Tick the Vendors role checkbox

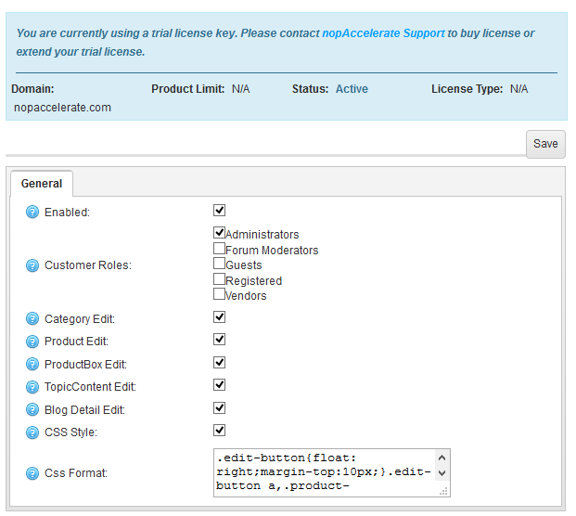pyautogui.click(x=220, y=294)
